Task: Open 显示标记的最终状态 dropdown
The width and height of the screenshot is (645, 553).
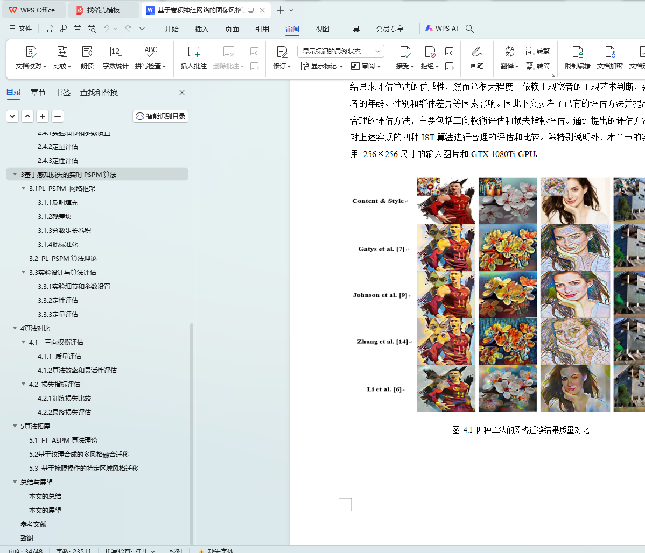Action: 341,51
